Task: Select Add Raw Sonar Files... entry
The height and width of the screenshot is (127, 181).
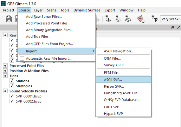Action: click(x=44, y=17)
